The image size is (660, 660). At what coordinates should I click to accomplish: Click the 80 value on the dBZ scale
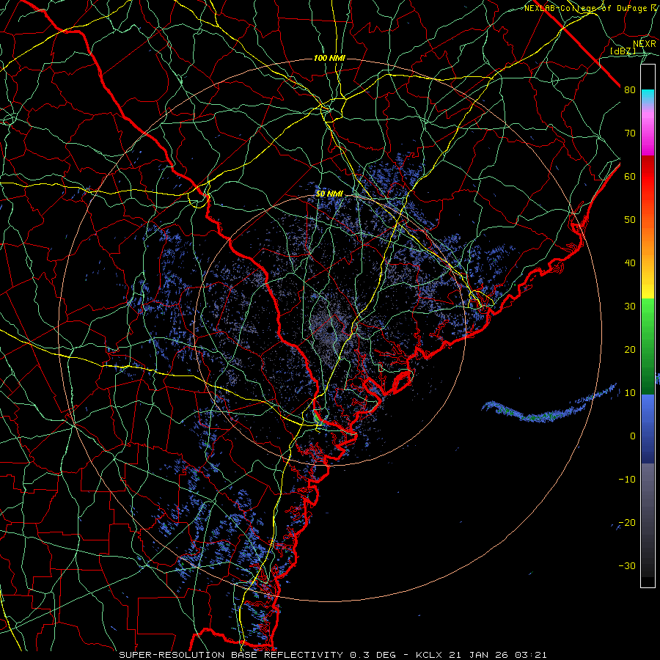coord(630,90)
